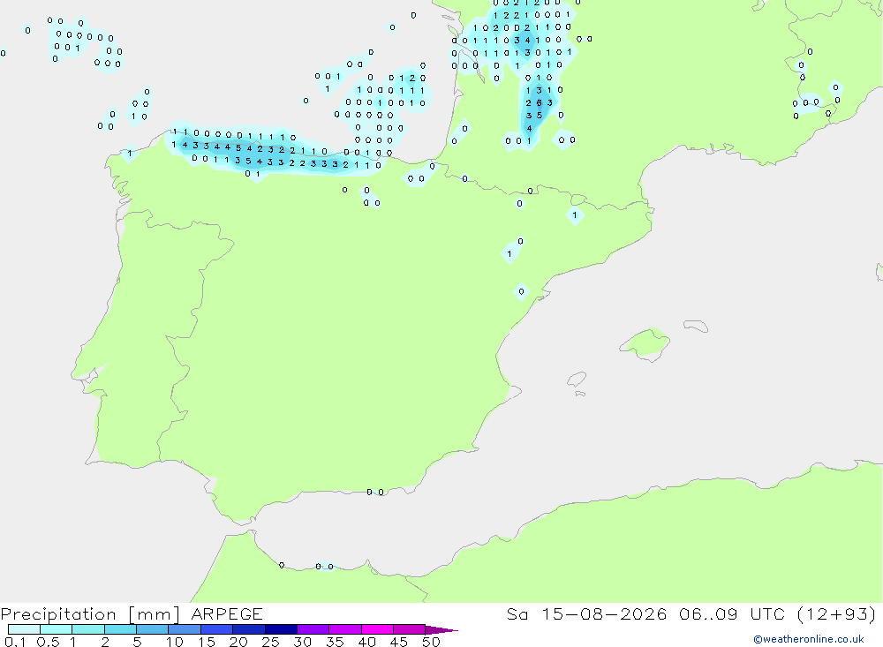883x647 pixels.
Task: Click the legend swatch between 1 and 2
Action: (x=87, y=629)
